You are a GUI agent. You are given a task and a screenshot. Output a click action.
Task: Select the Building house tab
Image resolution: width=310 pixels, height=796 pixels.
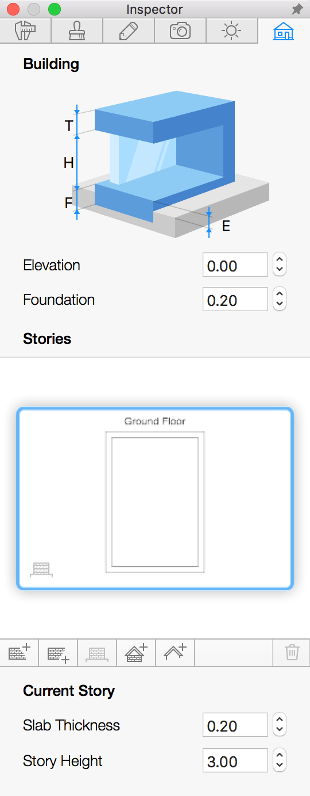(x=284, y=31)
